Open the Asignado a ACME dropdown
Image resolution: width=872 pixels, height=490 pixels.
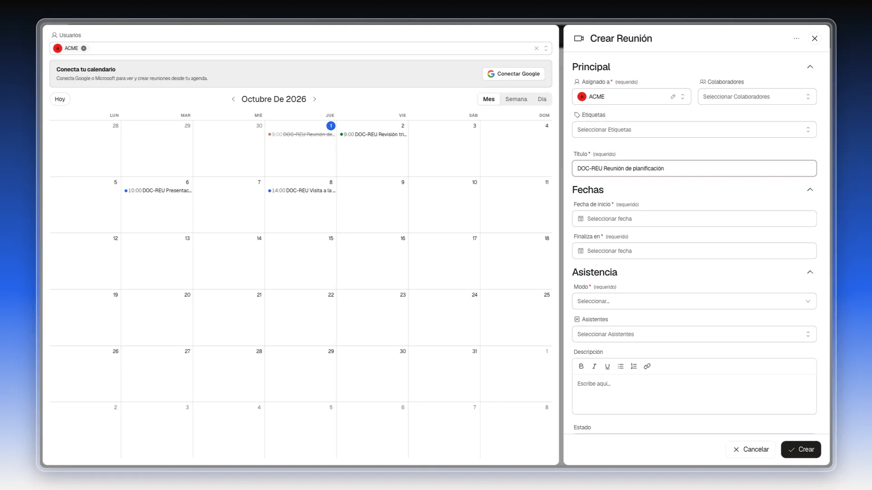tap(631, 97)
